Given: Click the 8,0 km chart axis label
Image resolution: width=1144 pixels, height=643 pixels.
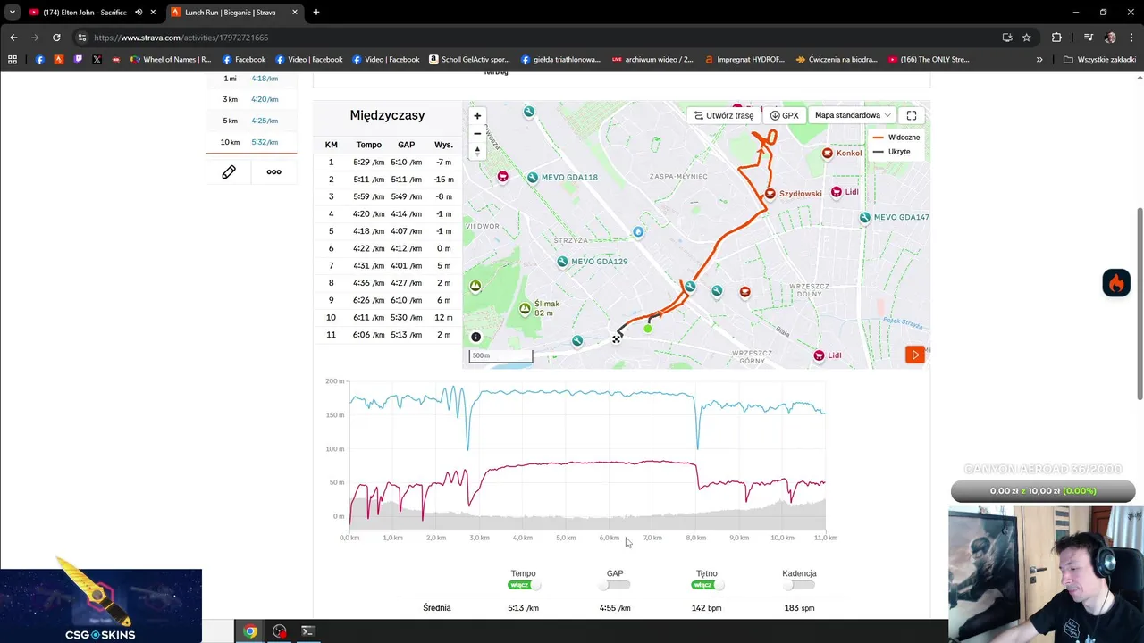Looking at the screenshot, I should [x=695, y=538].
